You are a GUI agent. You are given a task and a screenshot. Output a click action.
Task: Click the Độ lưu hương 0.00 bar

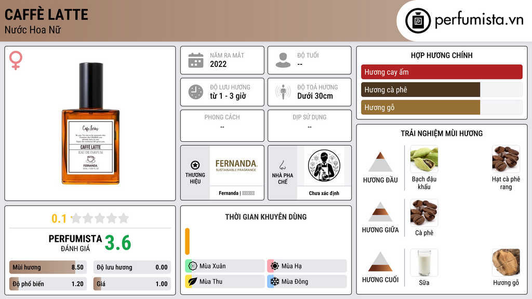tap(132, 267)
